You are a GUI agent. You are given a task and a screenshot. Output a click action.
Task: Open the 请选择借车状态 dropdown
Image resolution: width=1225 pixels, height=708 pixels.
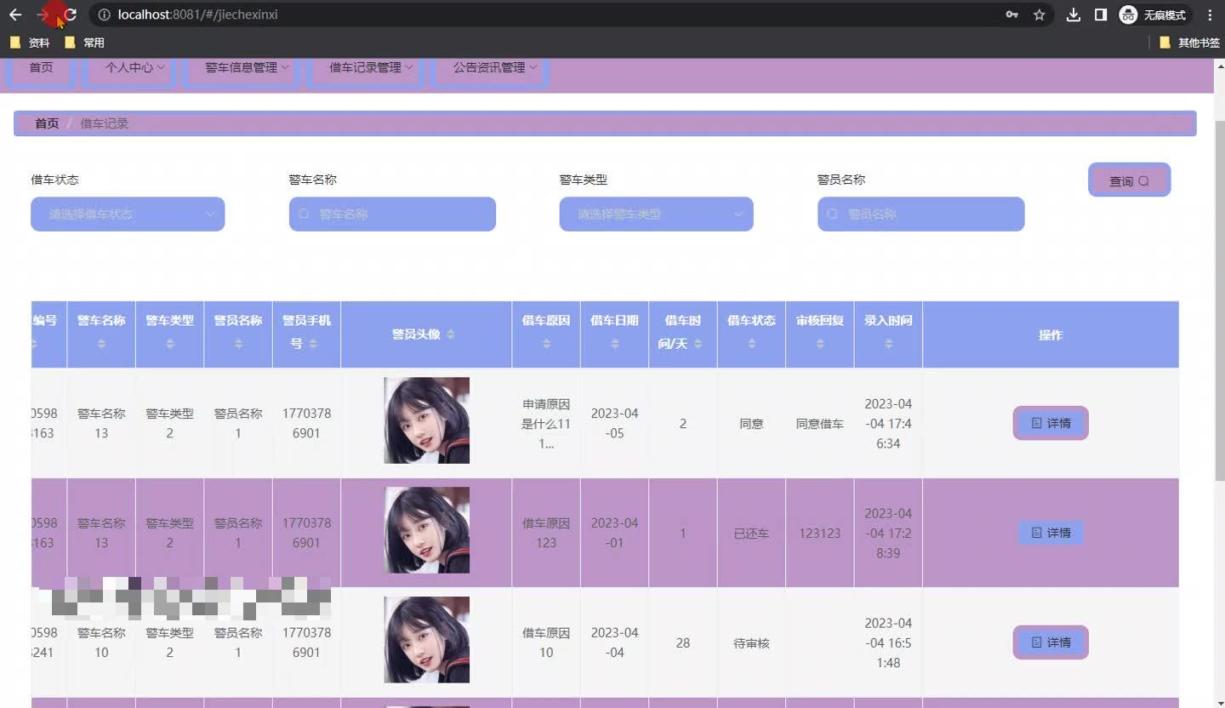coord(127,214)
